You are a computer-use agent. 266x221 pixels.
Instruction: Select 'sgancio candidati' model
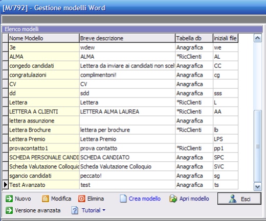(x=44, y=176)
